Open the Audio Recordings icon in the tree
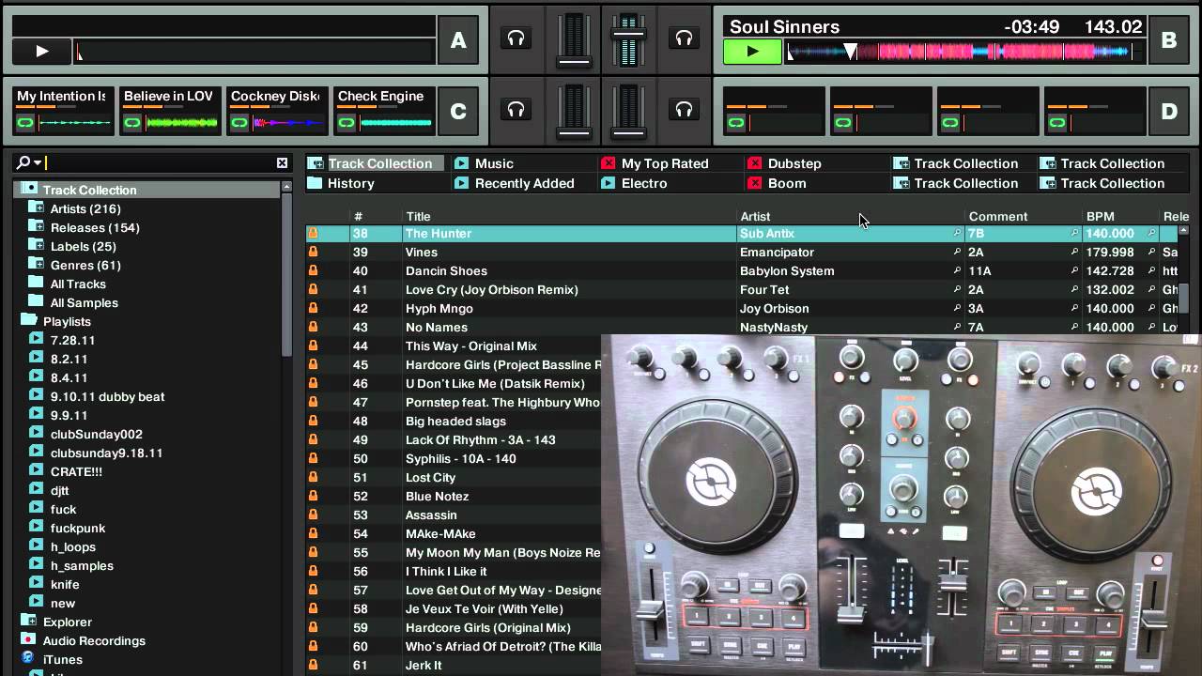The width and height of the screenshot is (1202, 676). tap(28, 640)
